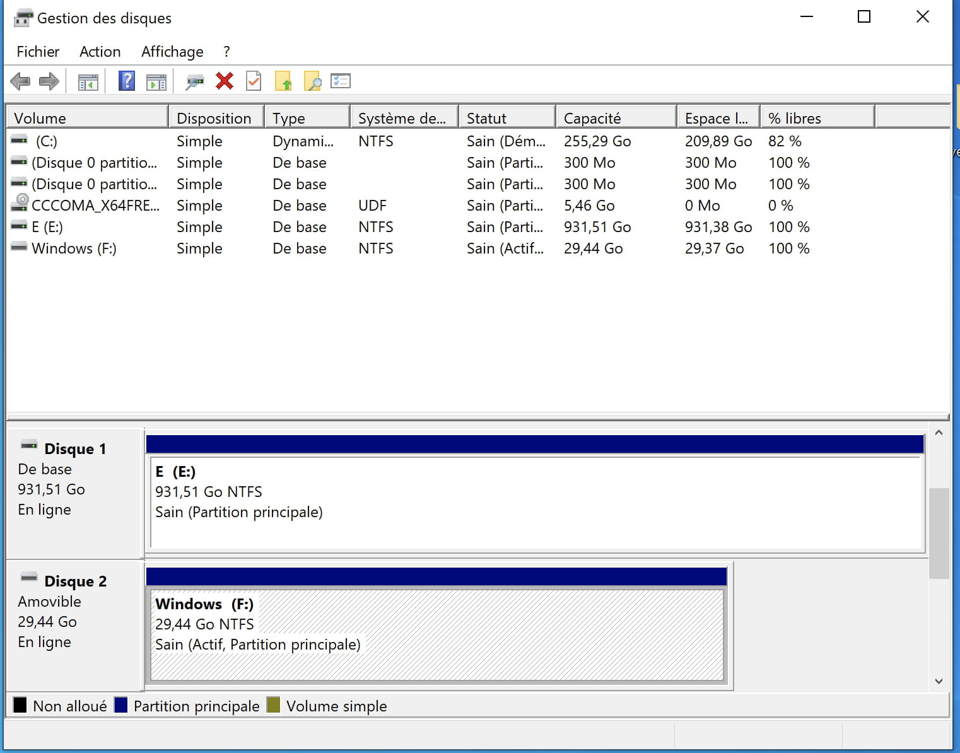960x753 pixels.
Task: Click the settings checklist toolbar icon
Action: coord(341,81)
